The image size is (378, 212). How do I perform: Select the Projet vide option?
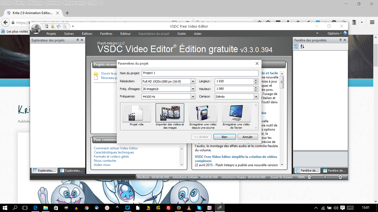point(137,115)
